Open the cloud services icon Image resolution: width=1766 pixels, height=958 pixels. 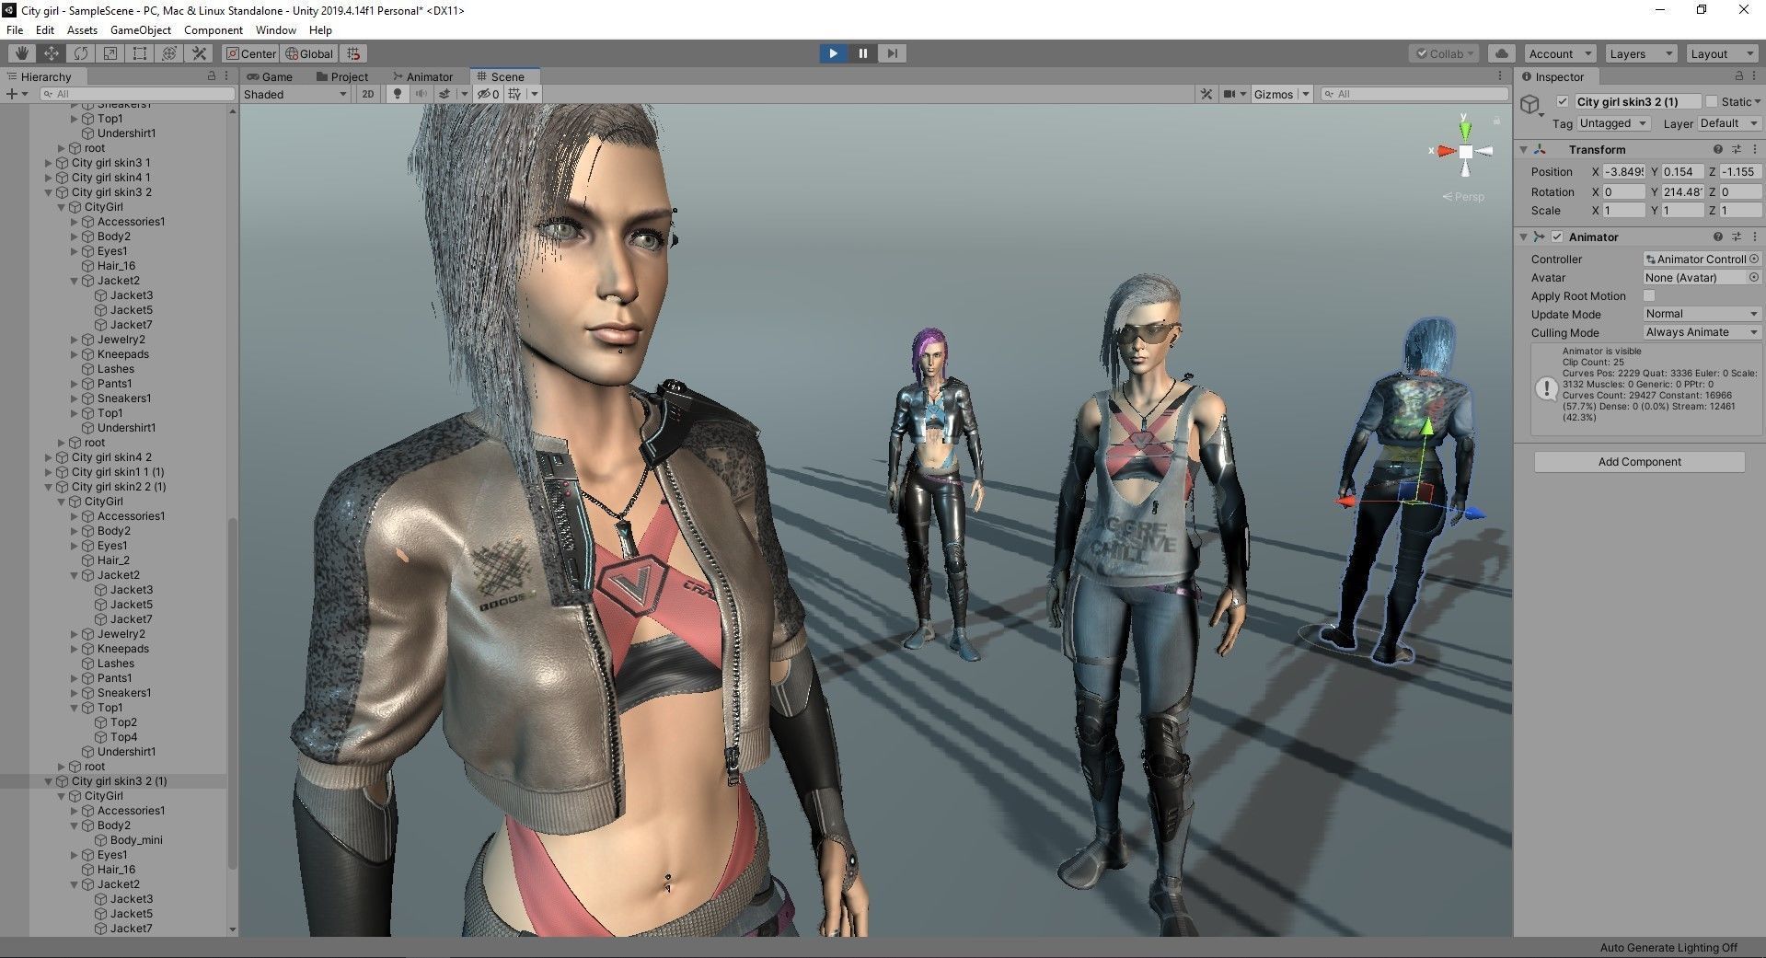pos(1501,53)
